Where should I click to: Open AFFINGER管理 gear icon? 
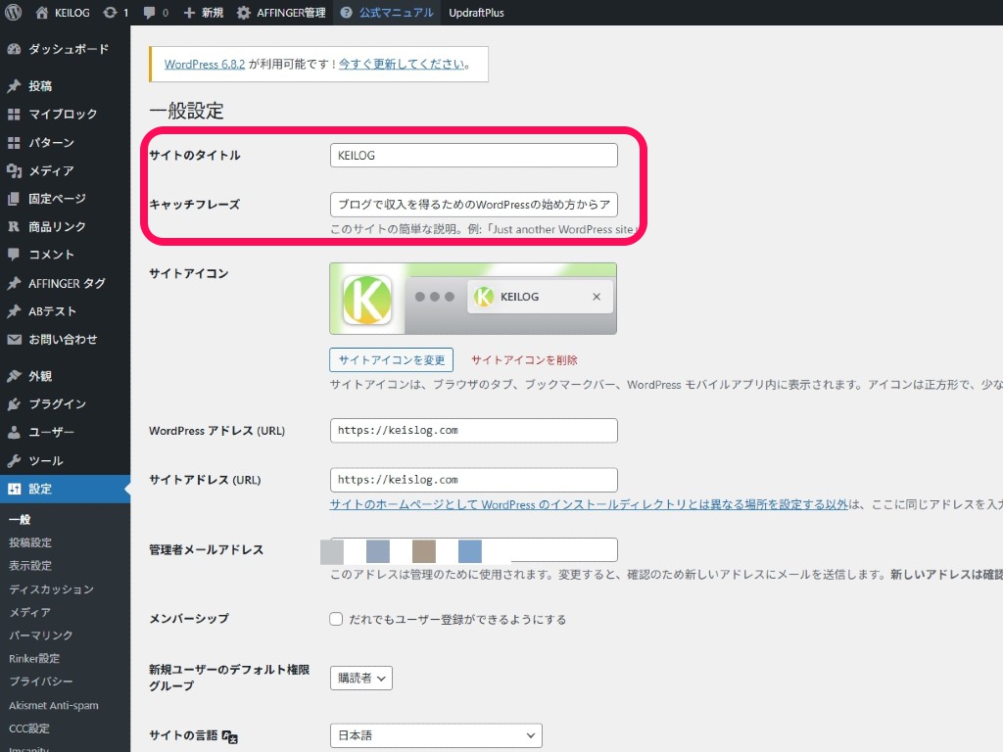244,12
